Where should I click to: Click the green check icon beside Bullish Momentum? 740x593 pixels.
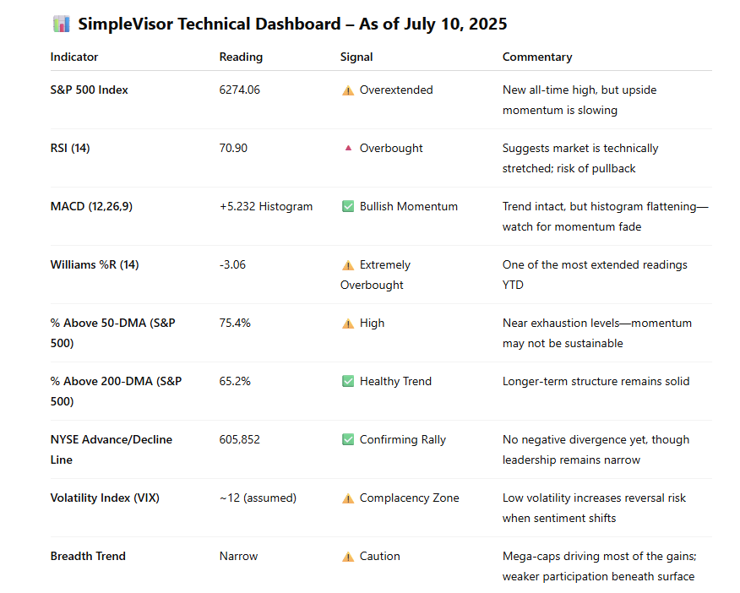tap(348, 206)
